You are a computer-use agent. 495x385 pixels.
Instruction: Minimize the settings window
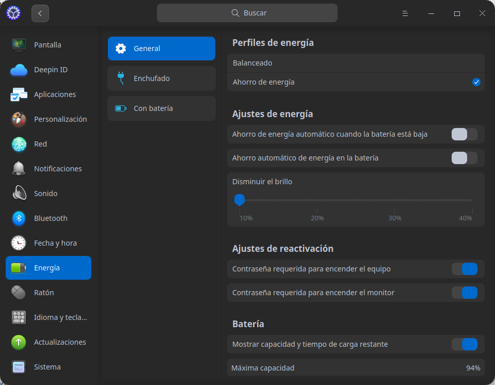point(431,13)
